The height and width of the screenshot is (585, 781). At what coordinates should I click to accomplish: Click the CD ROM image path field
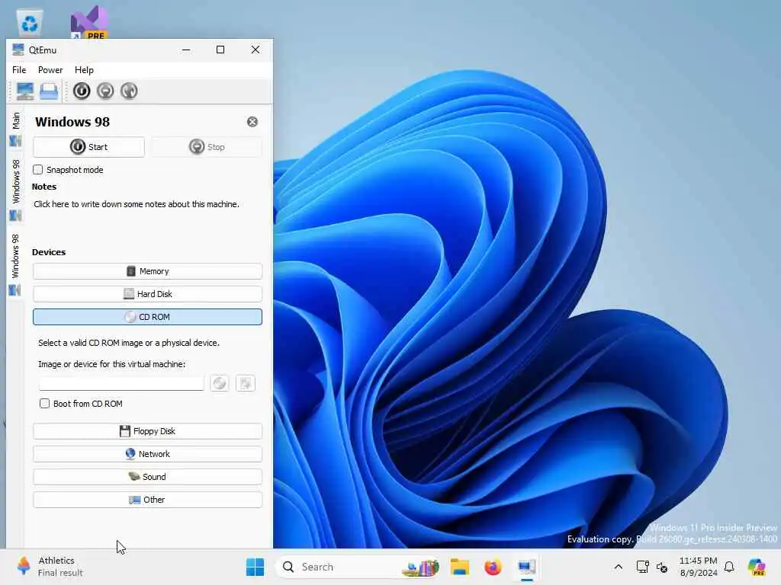tap(121, 384)
